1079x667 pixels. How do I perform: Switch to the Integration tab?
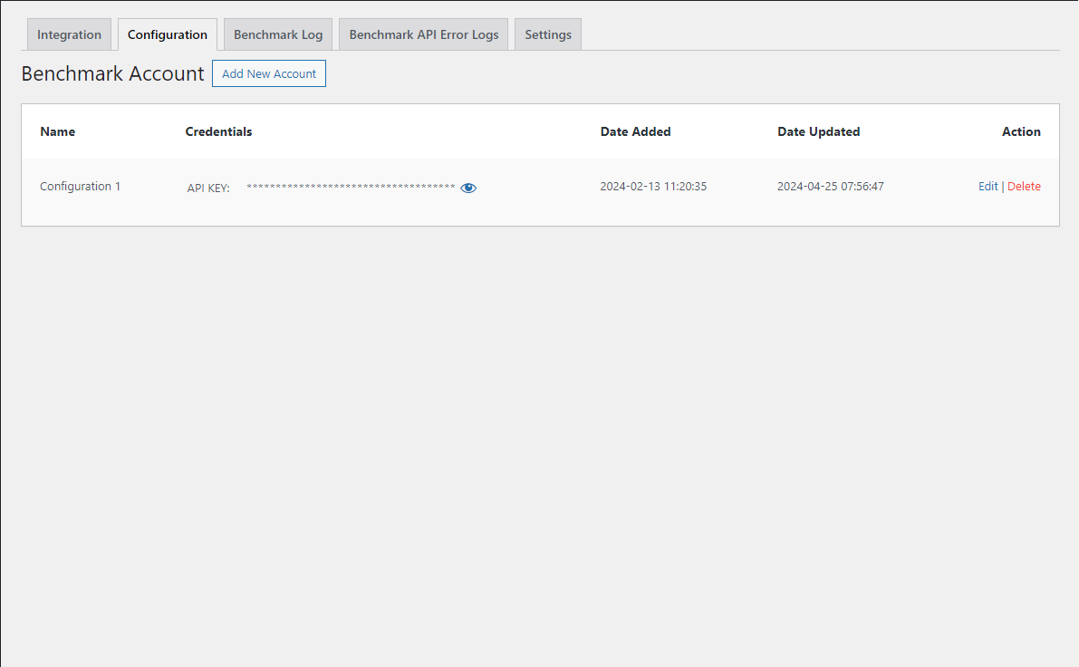coord(69,34)
